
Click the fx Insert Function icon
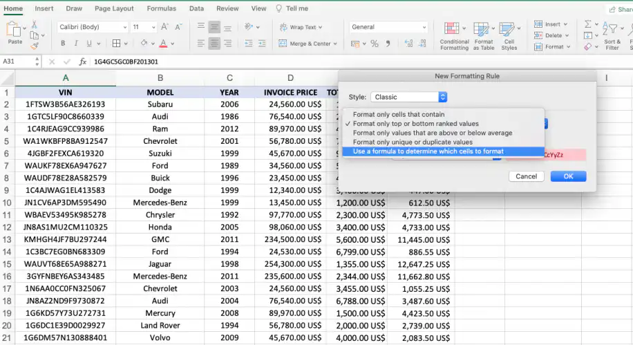click(x=82, y=62)
